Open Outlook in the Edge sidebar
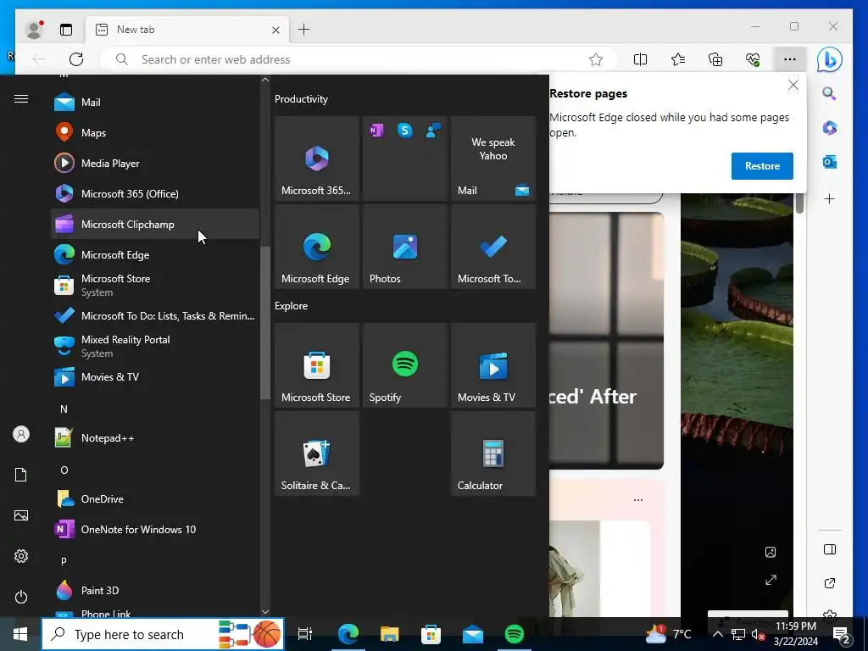Image resolution: width=868 pixels, height=651 pixels. pos(829,162)
